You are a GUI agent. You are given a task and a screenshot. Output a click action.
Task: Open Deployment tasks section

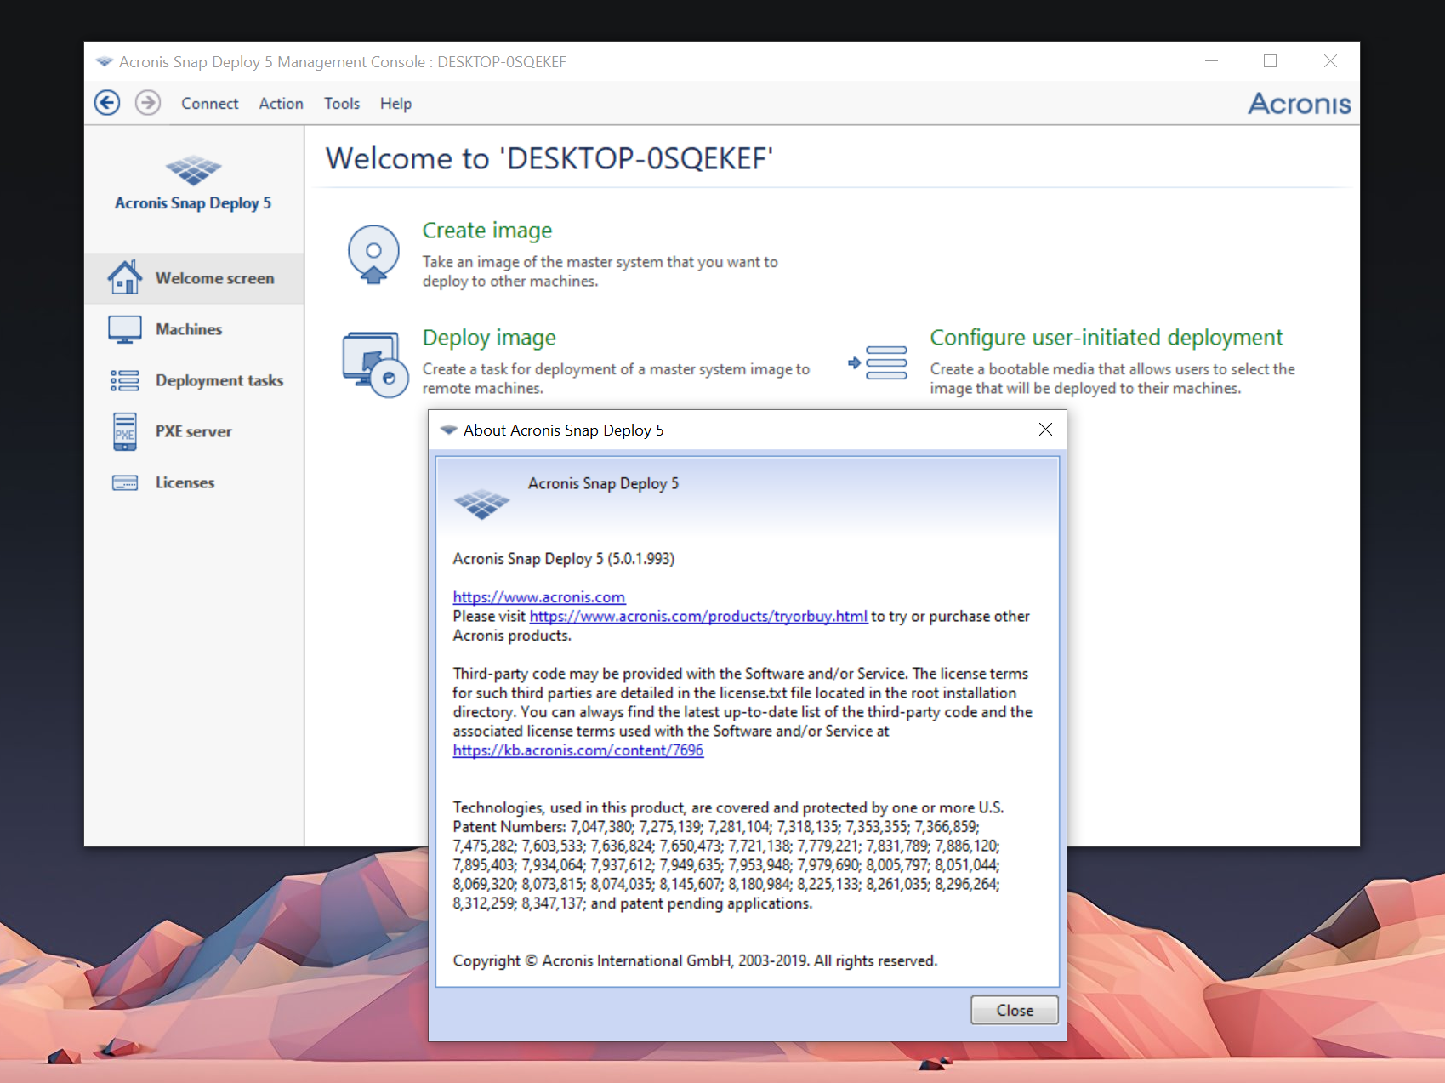(194, 380)
